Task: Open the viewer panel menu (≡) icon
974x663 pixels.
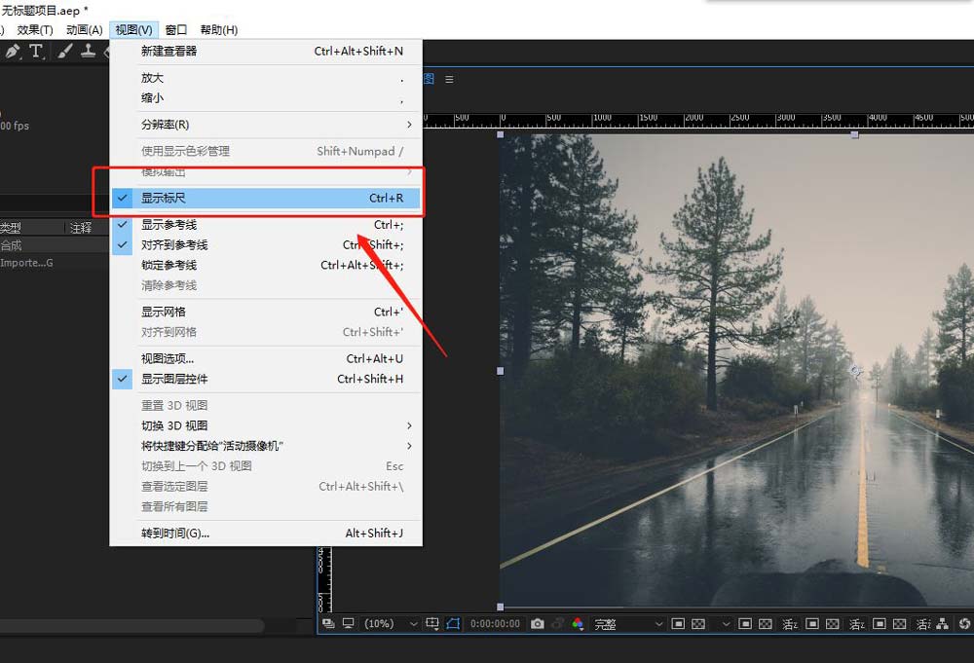Action: 449,80
